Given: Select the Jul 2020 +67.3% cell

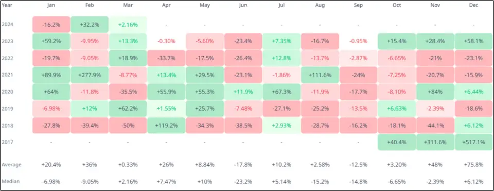Looking at the screenshot, I should (281, 92).
